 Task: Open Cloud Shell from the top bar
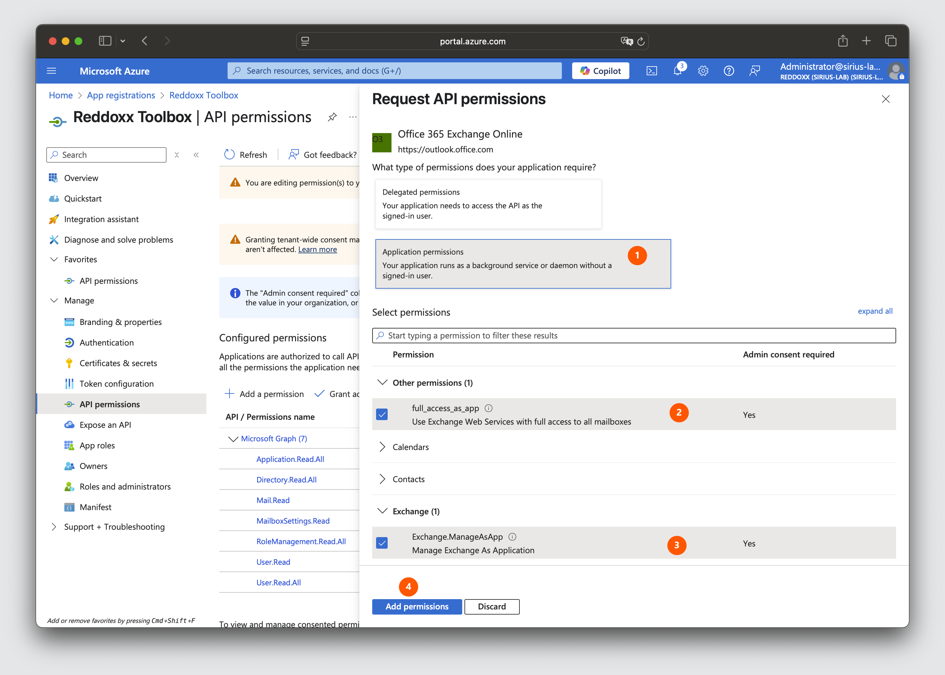click(x=652, y=71)
